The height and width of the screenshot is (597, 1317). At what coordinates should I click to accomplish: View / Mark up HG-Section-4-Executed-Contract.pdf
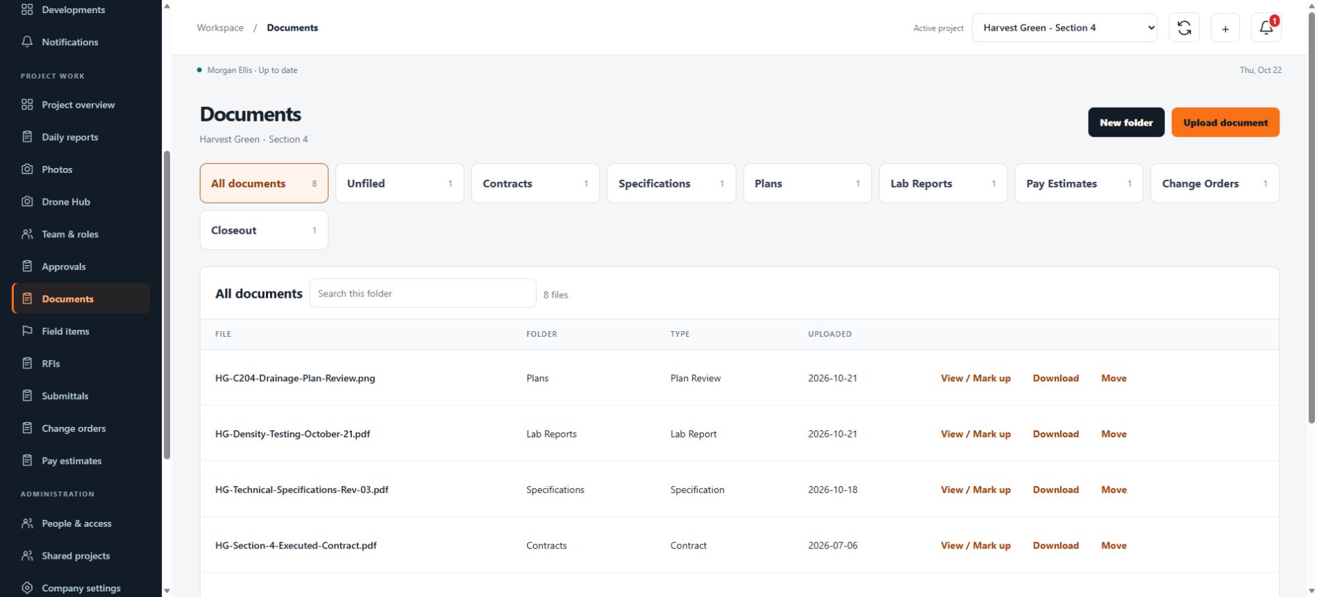click(x=975, y=546)
